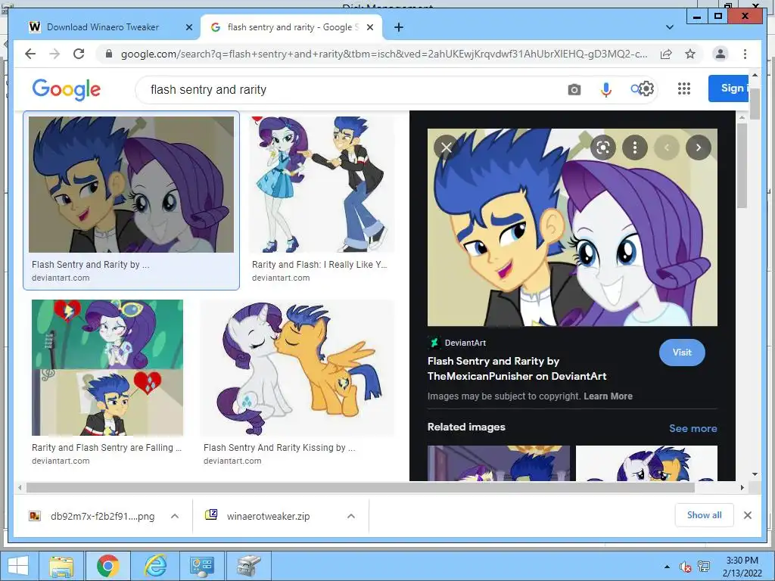Open Chrome's three-dot menu
Screen dimensions: 775x581
pyautogui.click(x=745, y=54)
